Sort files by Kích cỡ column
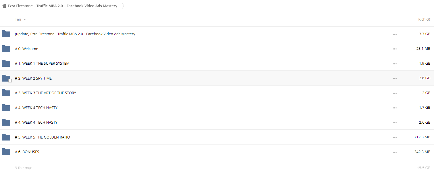 (x=424, y=19)
